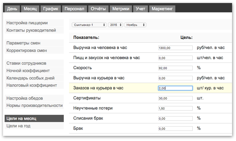Open the Сыктывкар-1 pizzeria dropdown
The width and height of the screenshot is (236, 141).
[89, 25]
